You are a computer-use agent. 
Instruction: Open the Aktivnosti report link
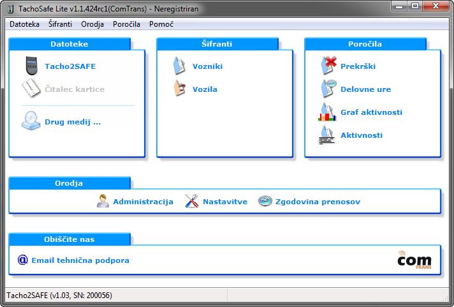tap(362, 135)
